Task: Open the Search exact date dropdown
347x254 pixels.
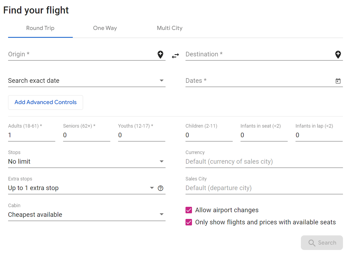Action: [86, 81]
